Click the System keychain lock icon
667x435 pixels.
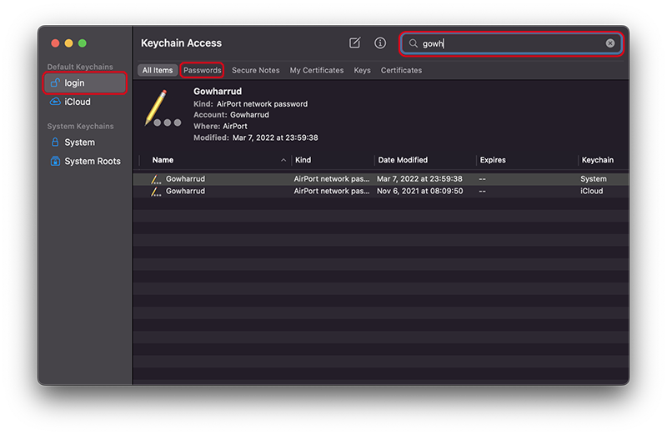click(x=55, y=142)
